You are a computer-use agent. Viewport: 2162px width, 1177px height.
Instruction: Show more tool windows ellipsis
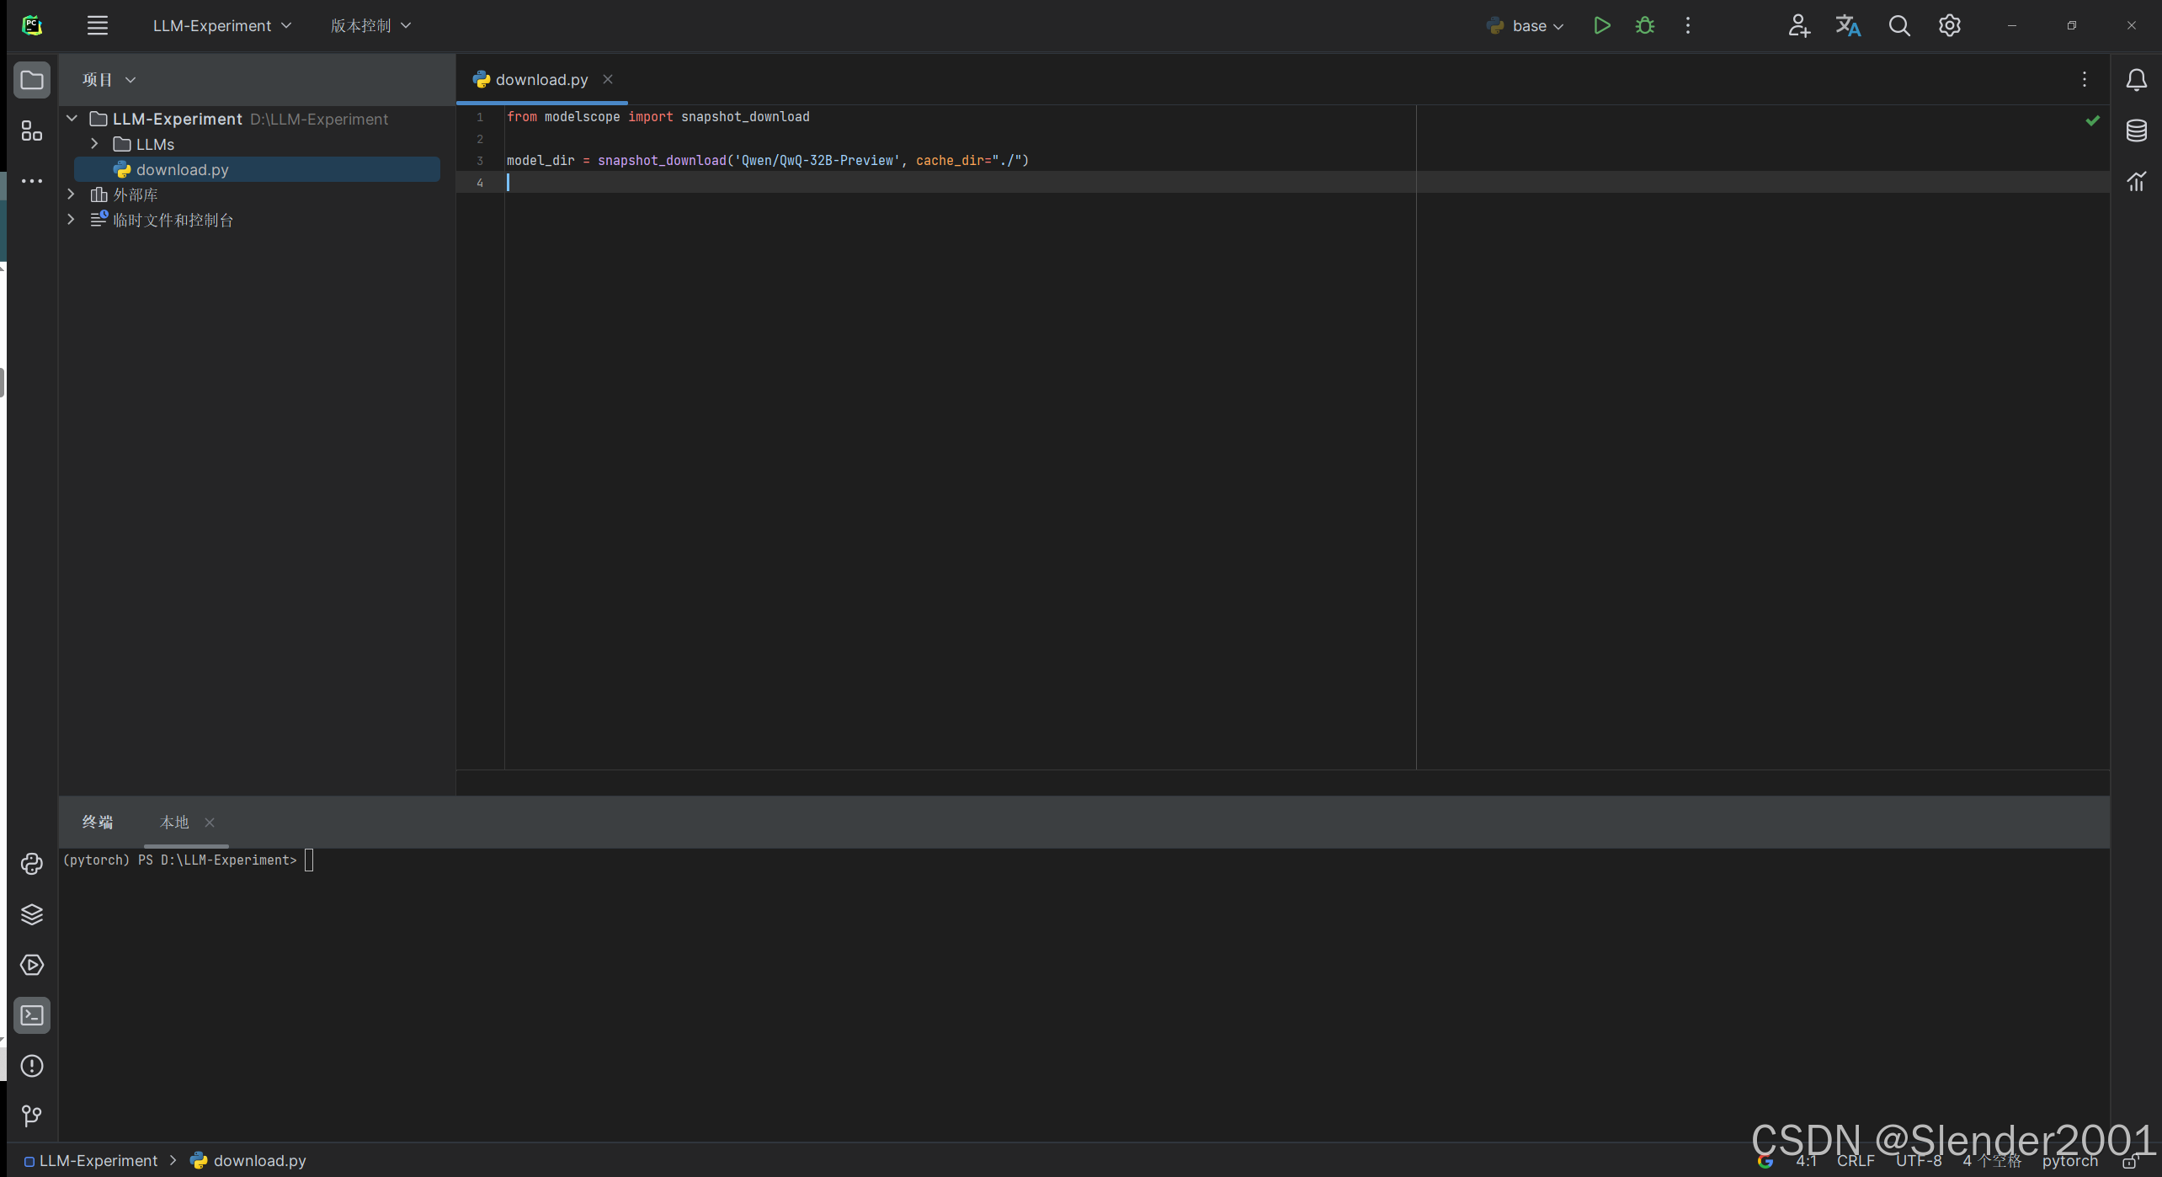coord(32,181)
